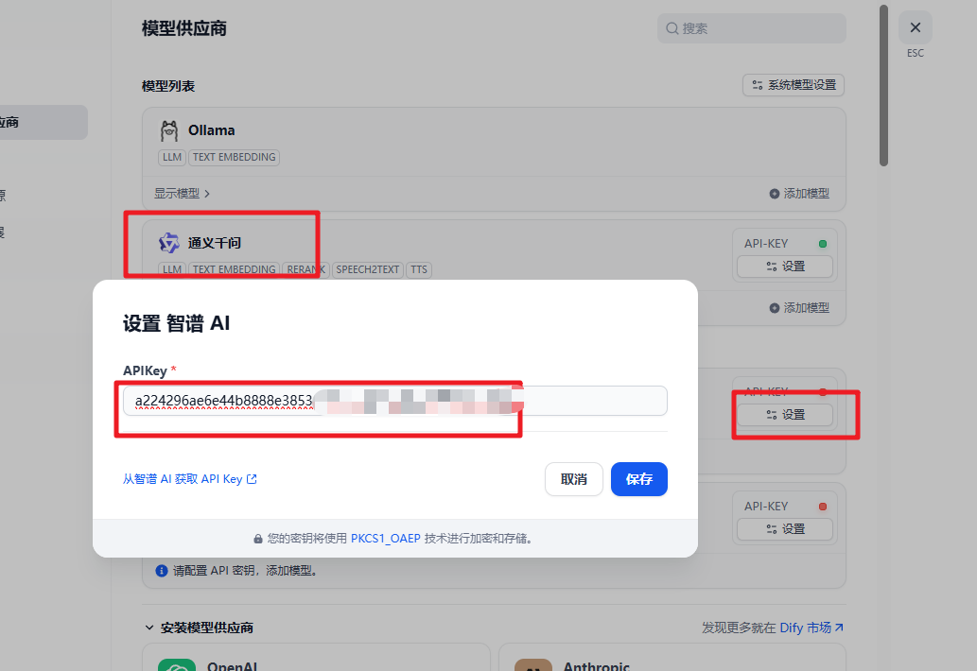
Task: Open 从智谱 AI 获取 API Key link
Action: click(x=189, y=479)
